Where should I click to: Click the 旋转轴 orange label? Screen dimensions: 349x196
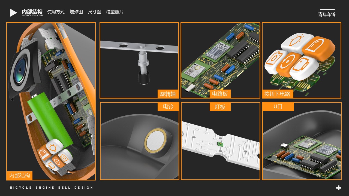168,94
